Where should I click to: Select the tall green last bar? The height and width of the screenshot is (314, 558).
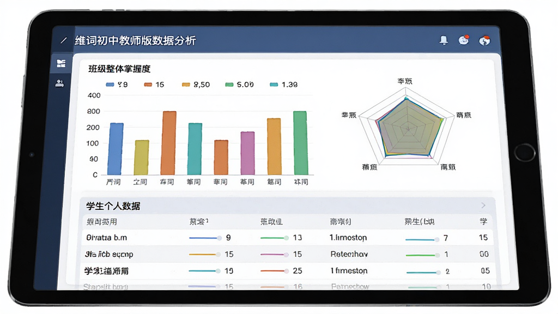pos(300,143)
